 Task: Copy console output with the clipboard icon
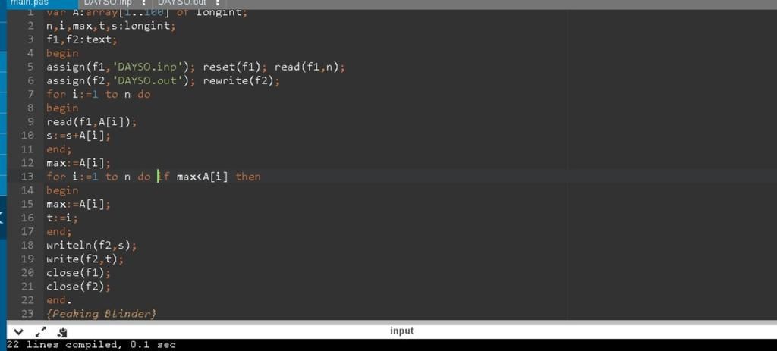[62, 332]
